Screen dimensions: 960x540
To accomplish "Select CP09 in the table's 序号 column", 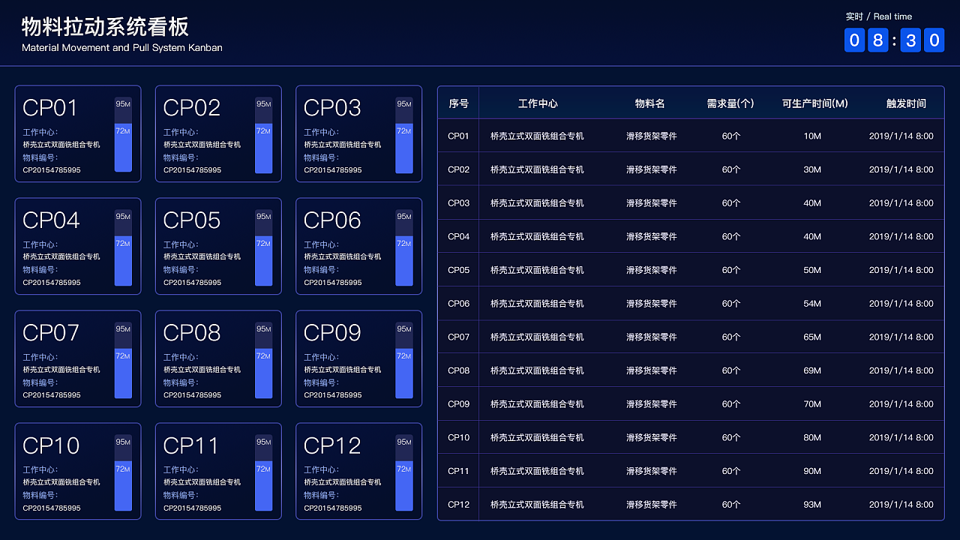I will pyautogui.click(x=458, y=404).
